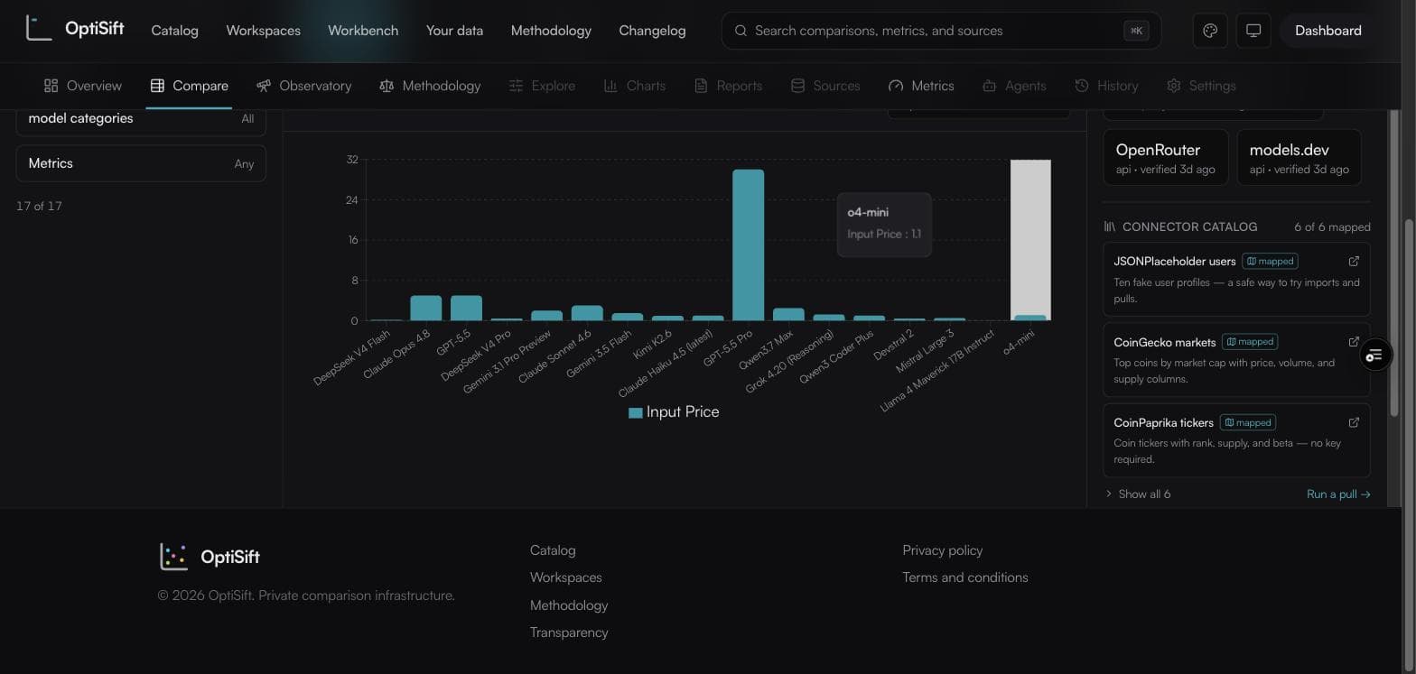The width and height of the screenshot is (1416, 674).
Task: Click the OptiSift logo in header
Action: coord(75,29)
